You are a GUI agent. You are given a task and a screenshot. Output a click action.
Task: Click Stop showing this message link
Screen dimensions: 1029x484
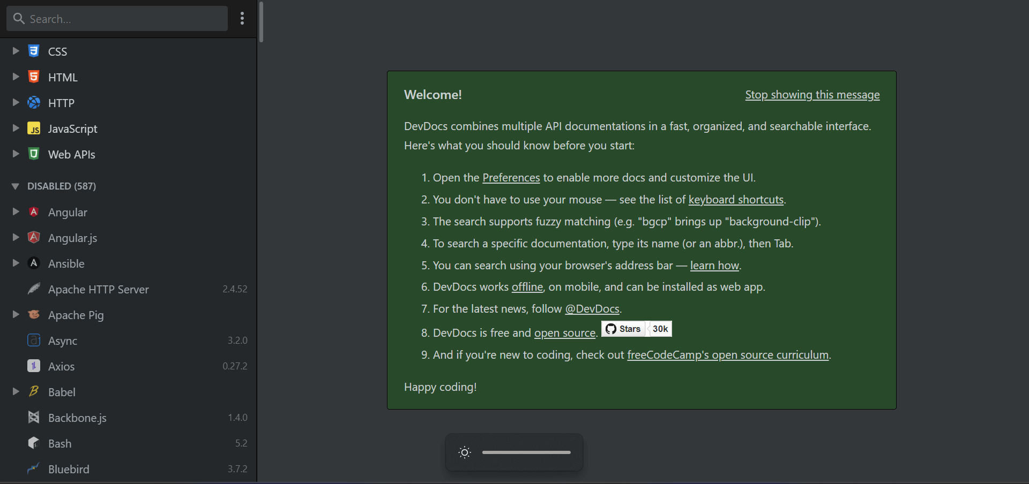coord(812,95)
